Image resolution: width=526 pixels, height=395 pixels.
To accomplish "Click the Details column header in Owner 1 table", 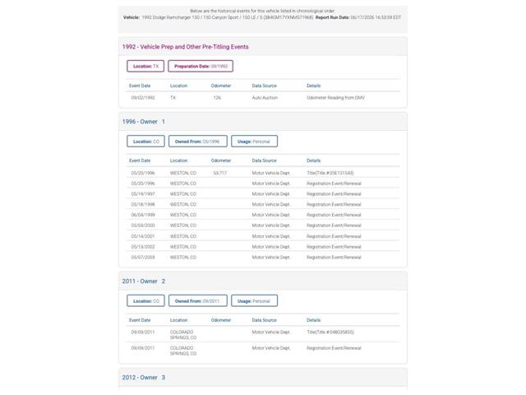I will tap(313, 160).
